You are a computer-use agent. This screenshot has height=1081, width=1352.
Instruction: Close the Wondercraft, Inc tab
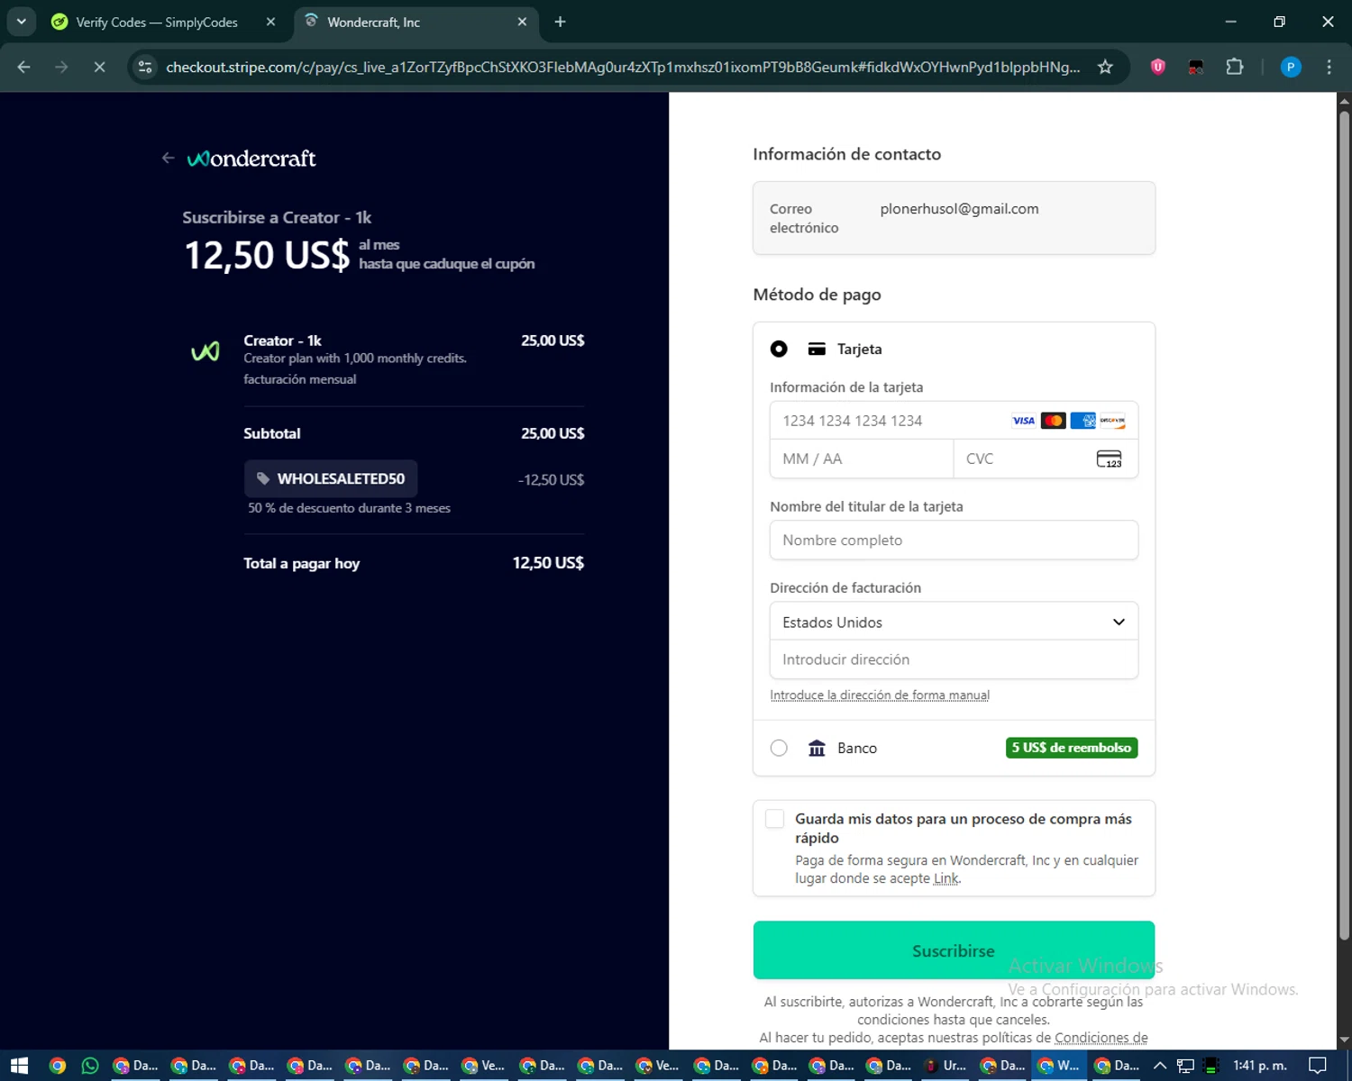pos(522,22)
